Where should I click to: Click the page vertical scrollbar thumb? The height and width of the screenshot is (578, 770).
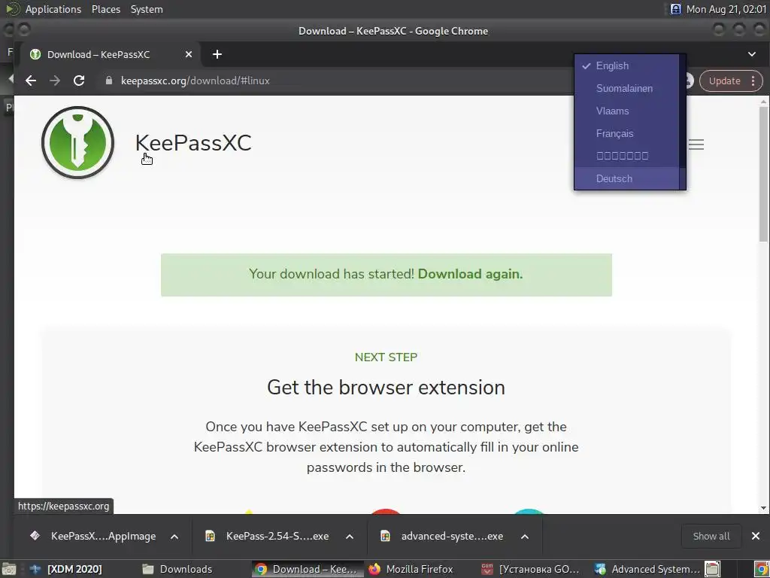[763, 174]
